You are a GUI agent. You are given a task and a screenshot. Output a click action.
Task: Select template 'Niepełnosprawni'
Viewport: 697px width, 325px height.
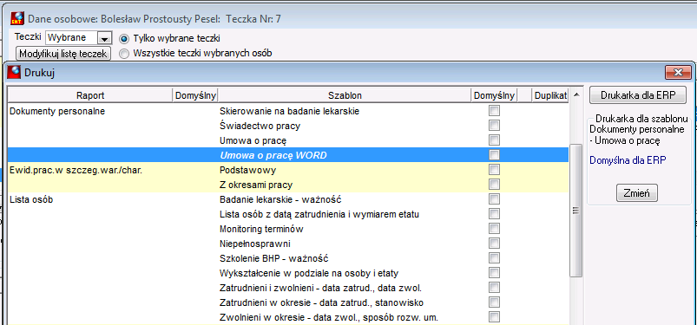(255, 244)
